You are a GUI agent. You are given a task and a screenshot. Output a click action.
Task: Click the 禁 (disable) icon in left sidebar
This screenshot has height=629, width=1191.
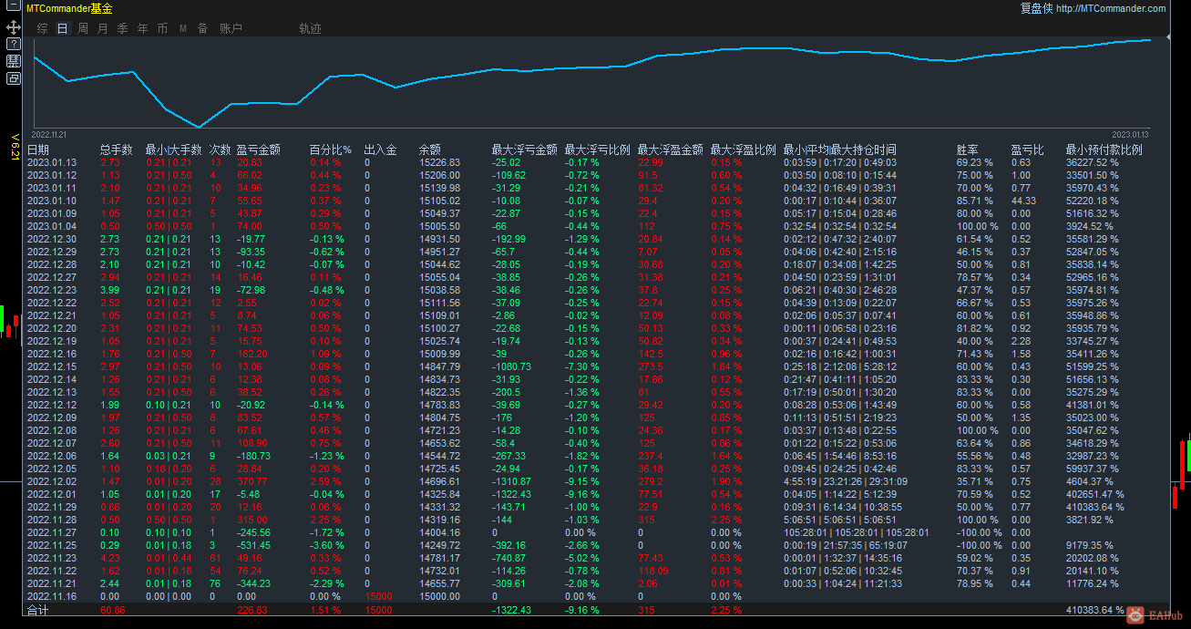(13, 60)
